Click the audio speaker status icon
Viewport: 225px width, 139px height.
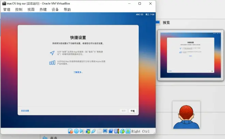tap(82, 131)
